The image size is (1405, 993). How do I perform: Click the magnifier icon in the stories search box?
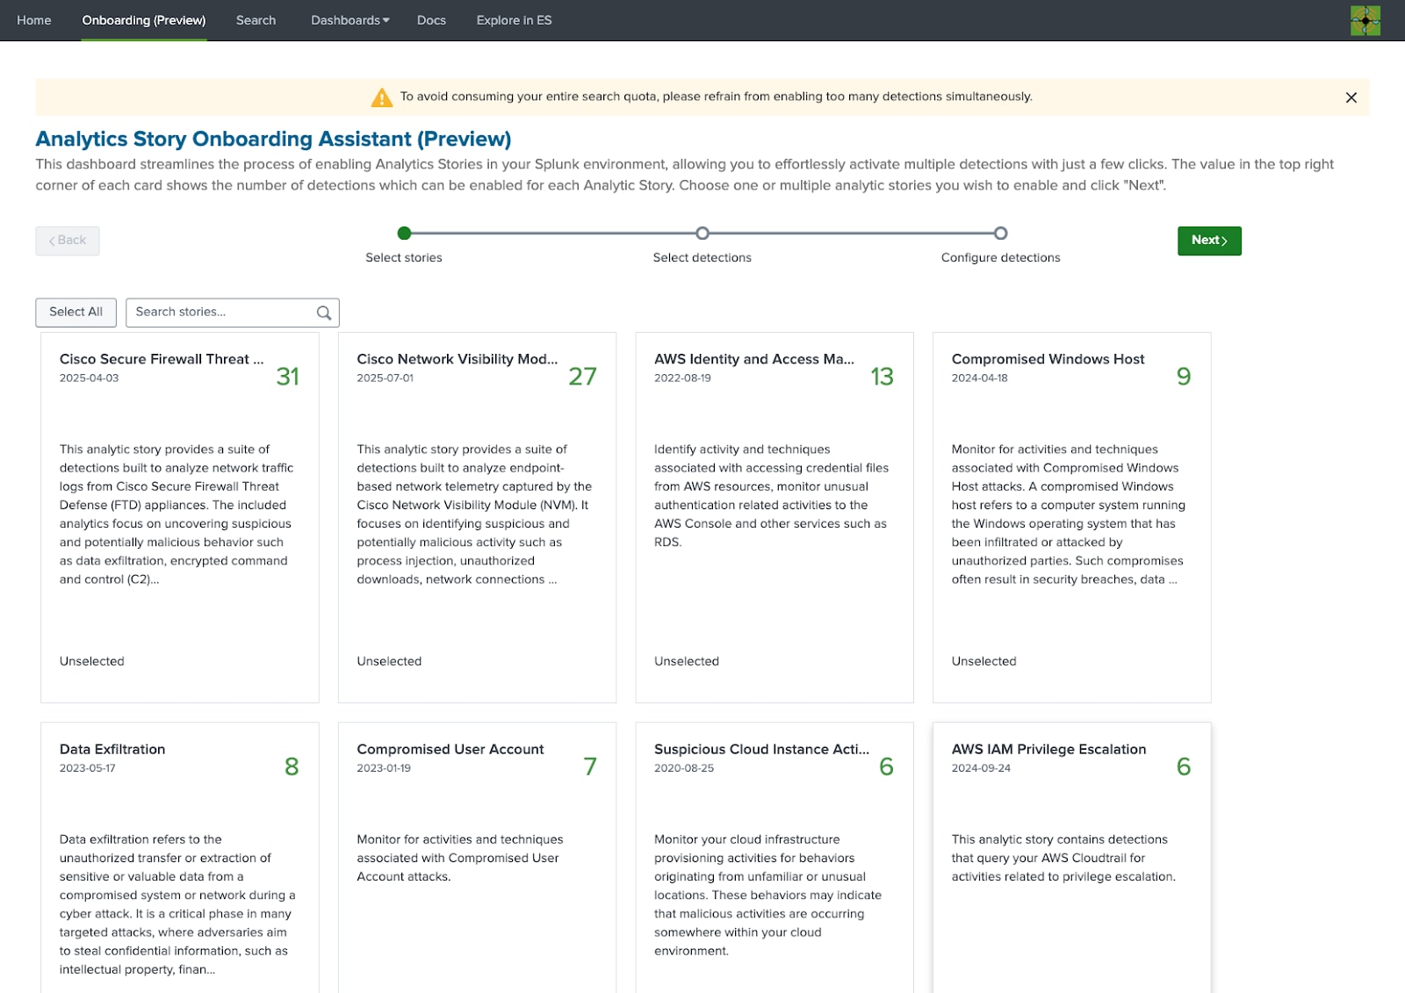[324, 313]
